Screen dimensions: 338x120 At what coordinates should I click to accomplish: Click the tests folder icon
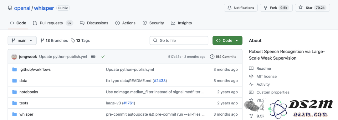(x=14, y=103)
